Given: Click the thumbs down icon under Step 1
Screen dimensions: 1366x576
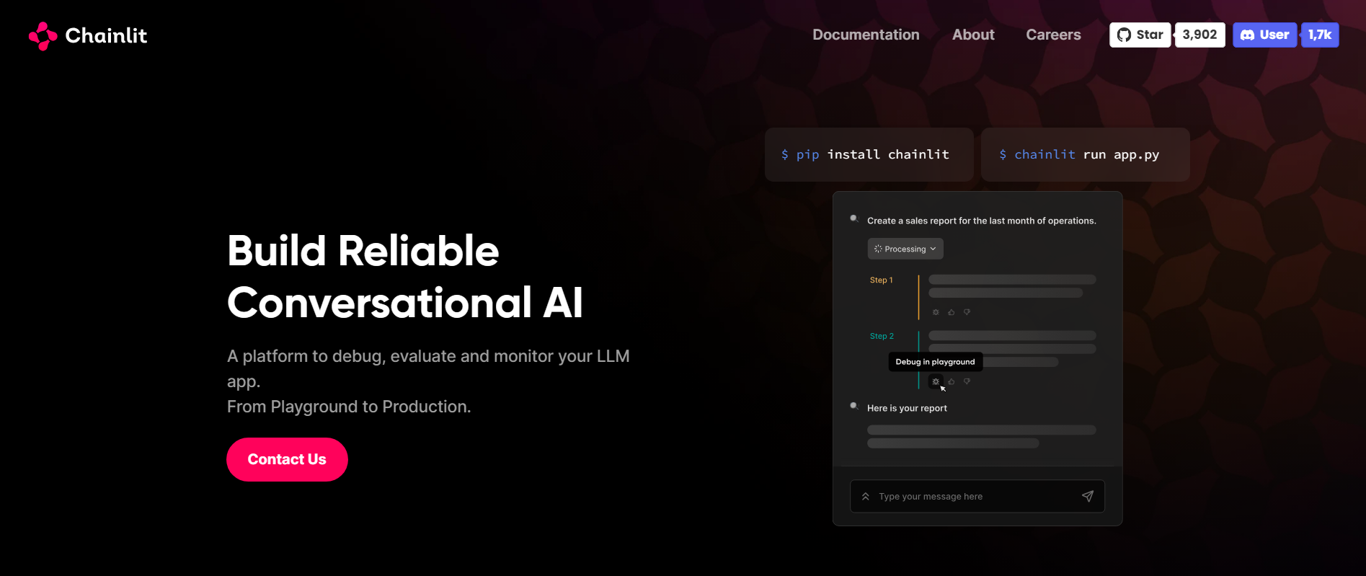Looking at the screenshot, I should pyautogui.click(x=967, y=312).
